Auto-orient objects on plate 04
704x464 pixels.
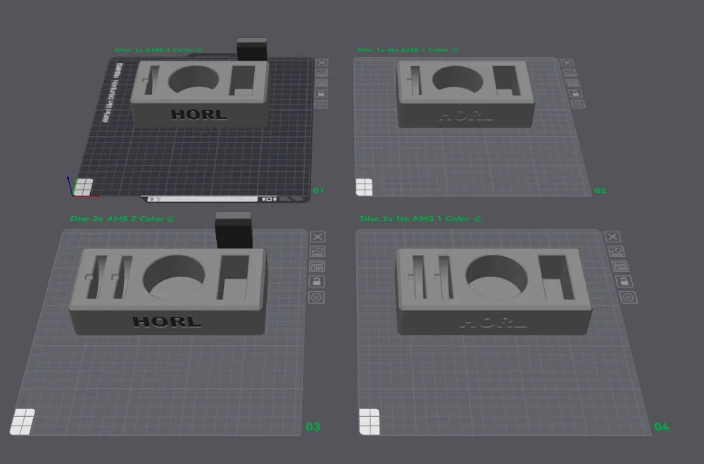click(x=616, y=251)
